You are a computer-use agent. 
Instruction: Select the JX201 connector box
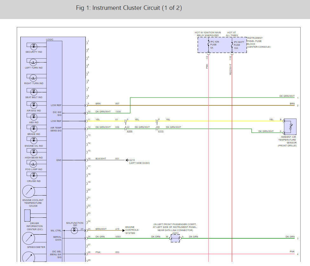[x=175, y=238]
